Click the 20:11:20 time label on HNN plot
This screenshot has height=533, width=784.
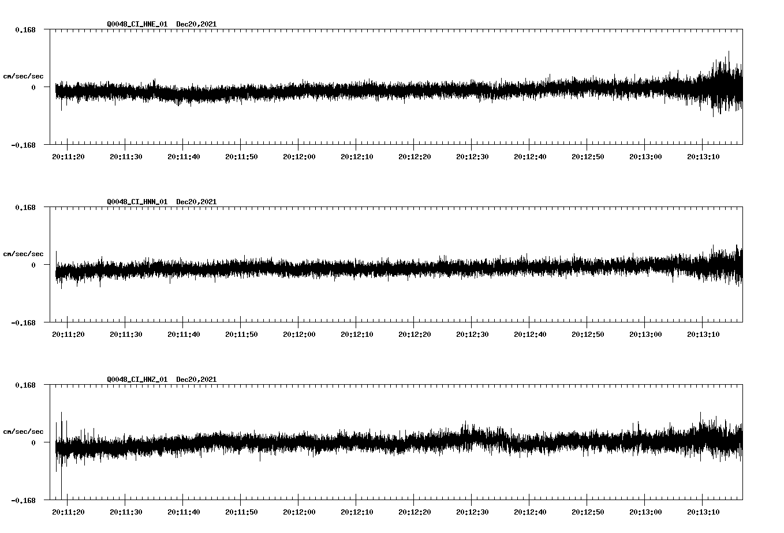point(68,335)
